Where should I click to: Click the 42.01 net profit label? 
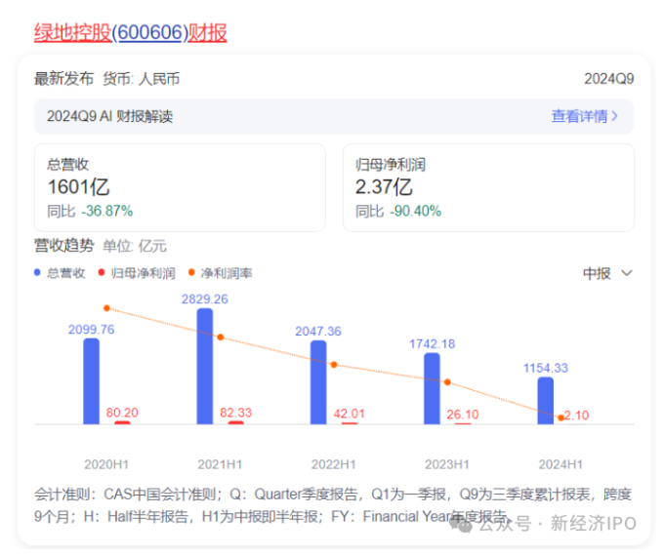[x=349, y=414]
